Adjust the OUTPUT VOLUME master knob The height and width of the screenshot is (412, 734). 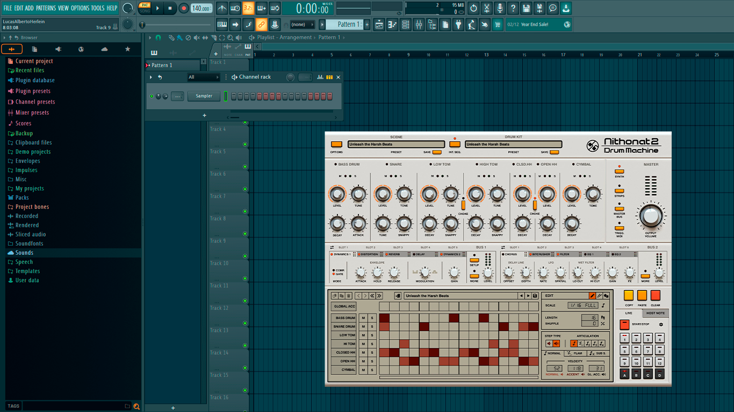650,216
